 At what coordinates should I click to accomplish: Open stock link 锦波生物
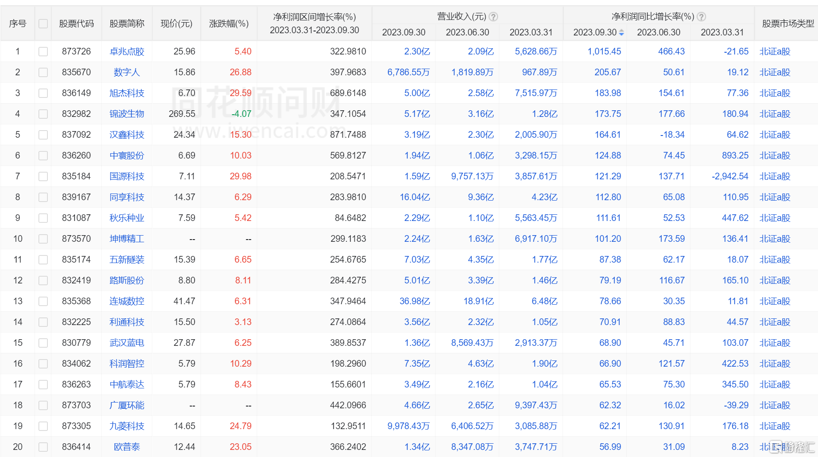pos(127,114)
